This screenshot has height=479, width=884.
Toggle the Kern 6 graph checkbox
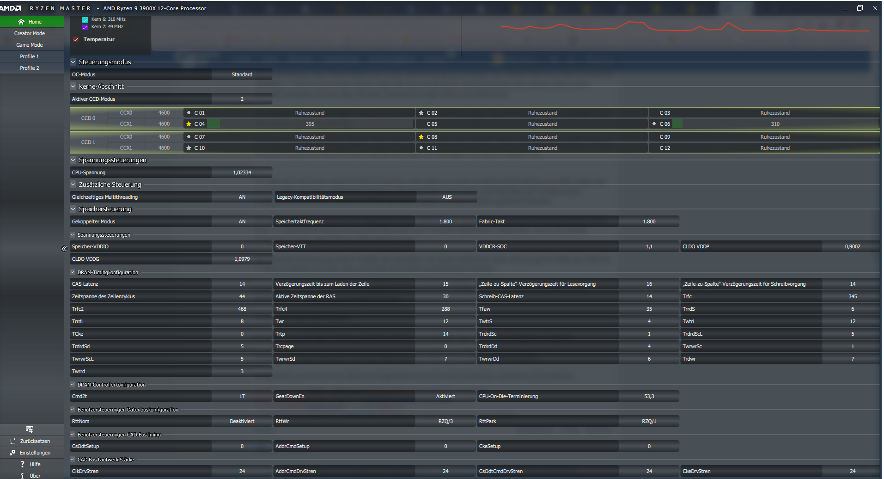pos(85,20)
